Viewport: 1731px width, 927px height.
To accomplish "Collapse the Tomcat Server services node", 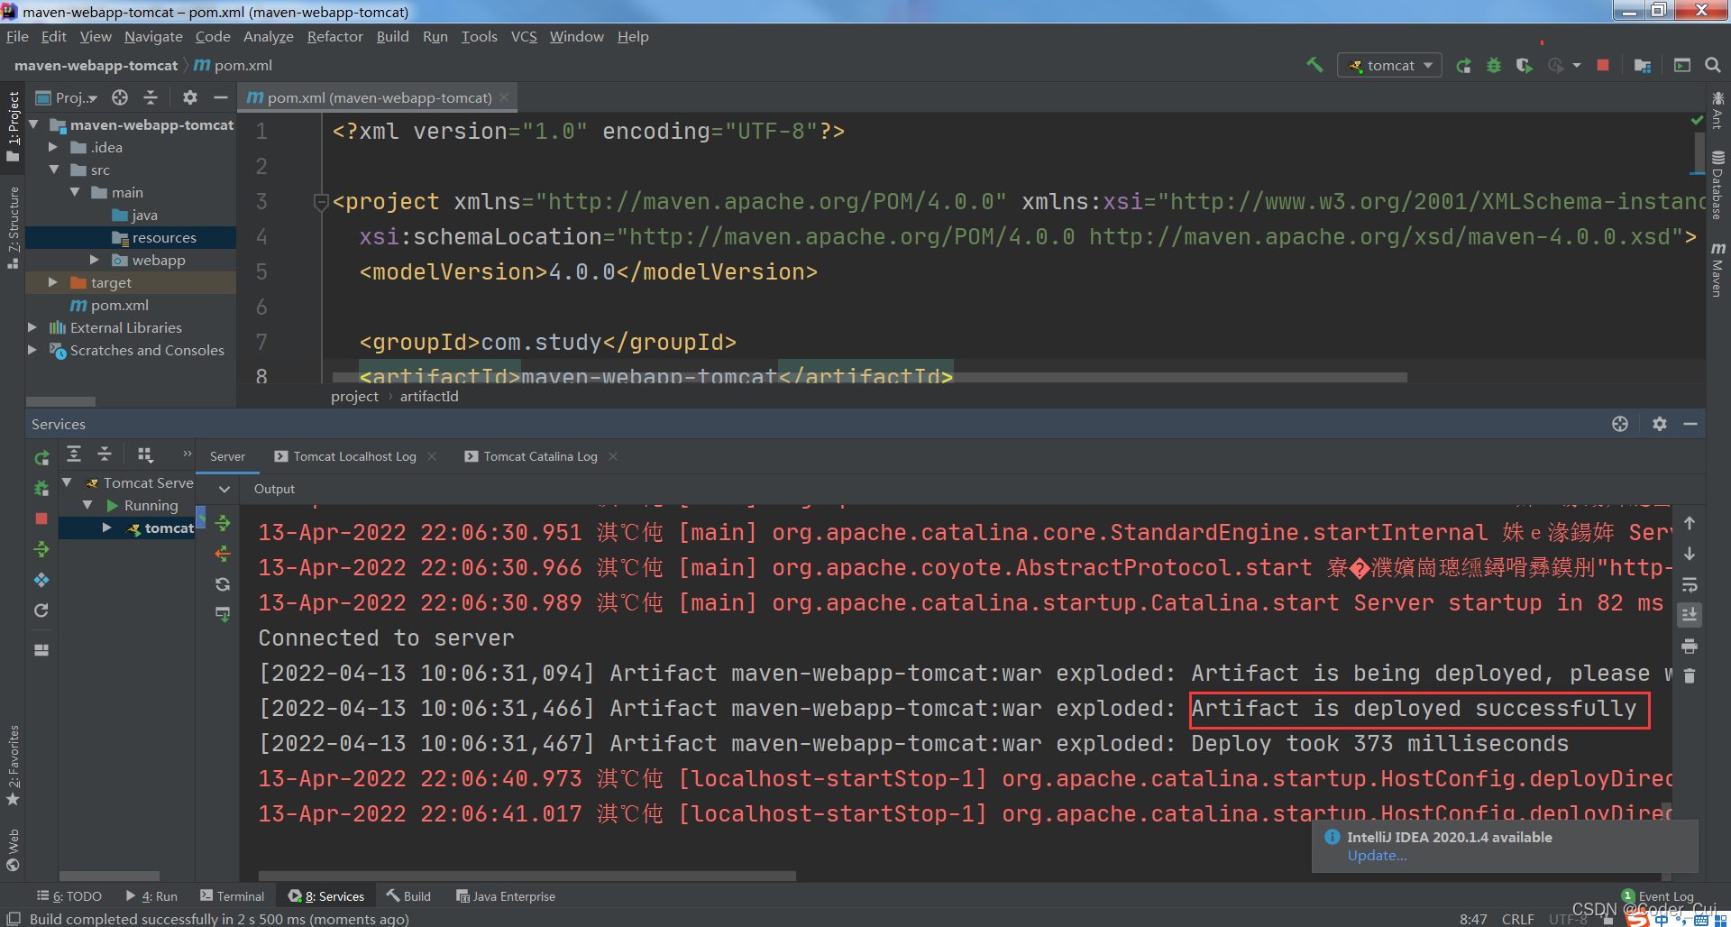I will point(67,482).
